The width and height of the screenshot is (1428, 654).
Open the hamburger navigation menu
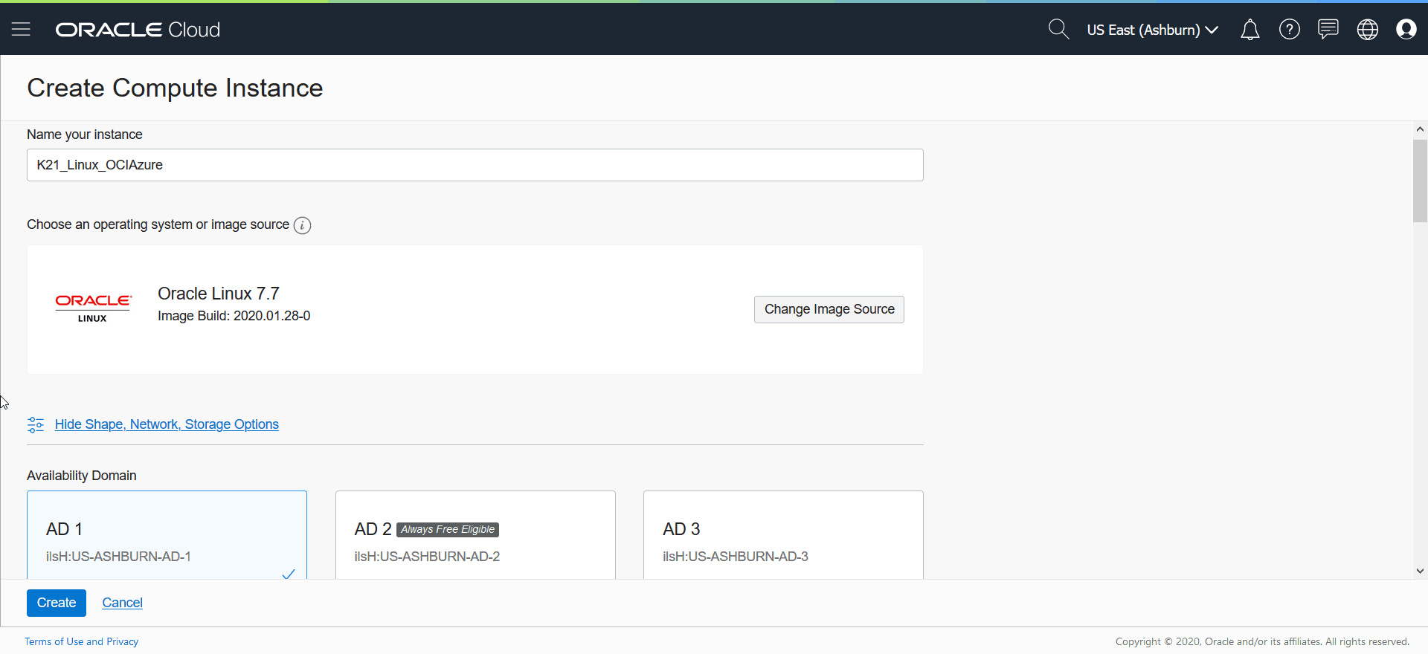21,29
